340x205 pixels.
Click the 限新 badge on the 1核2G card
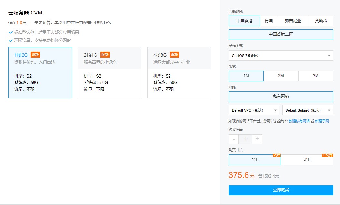pyautogui.click(x=35, y=55)
